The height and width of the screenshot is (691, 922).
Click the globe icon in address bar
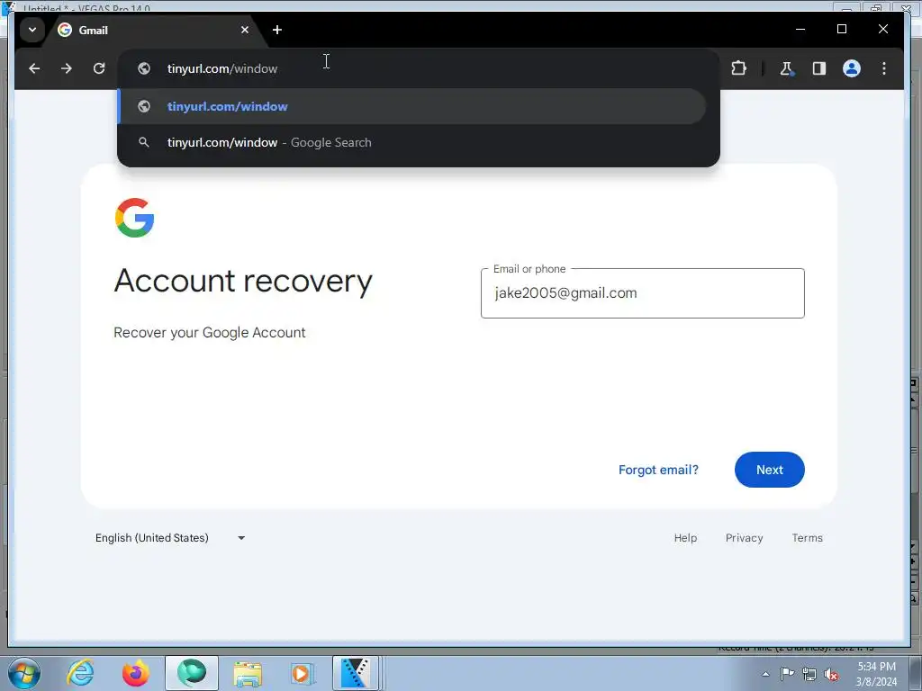pyautogui.click(x=143, y=68)
